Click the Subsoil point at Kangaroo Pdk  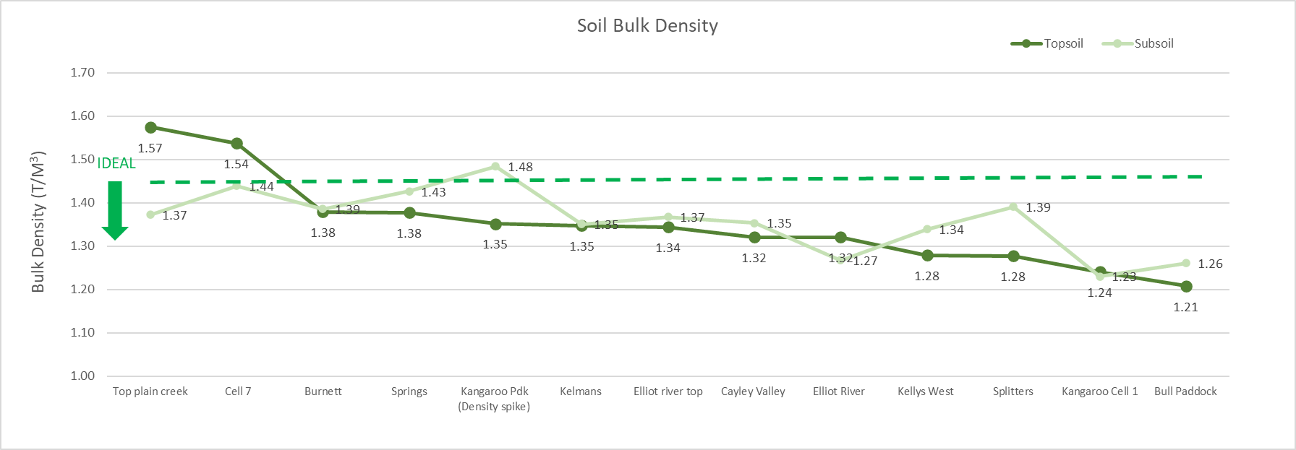[495, 167]
